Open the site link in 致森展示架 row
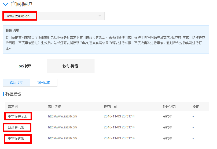This screenshot has height=149, width=217. pyautogui.click(x=62, y=127)
